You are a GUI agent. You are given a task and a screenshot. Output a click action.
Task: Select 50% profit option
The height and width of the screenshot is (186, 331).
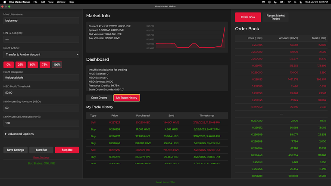tap(32, 65)
